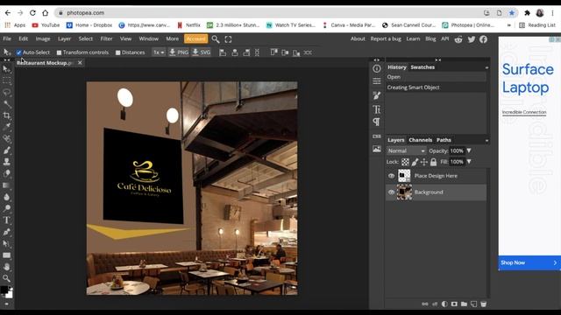Collapse the side icon panel column arrows
The width and height of the screenshot is (561, 315).
click(x=376, y=60)
